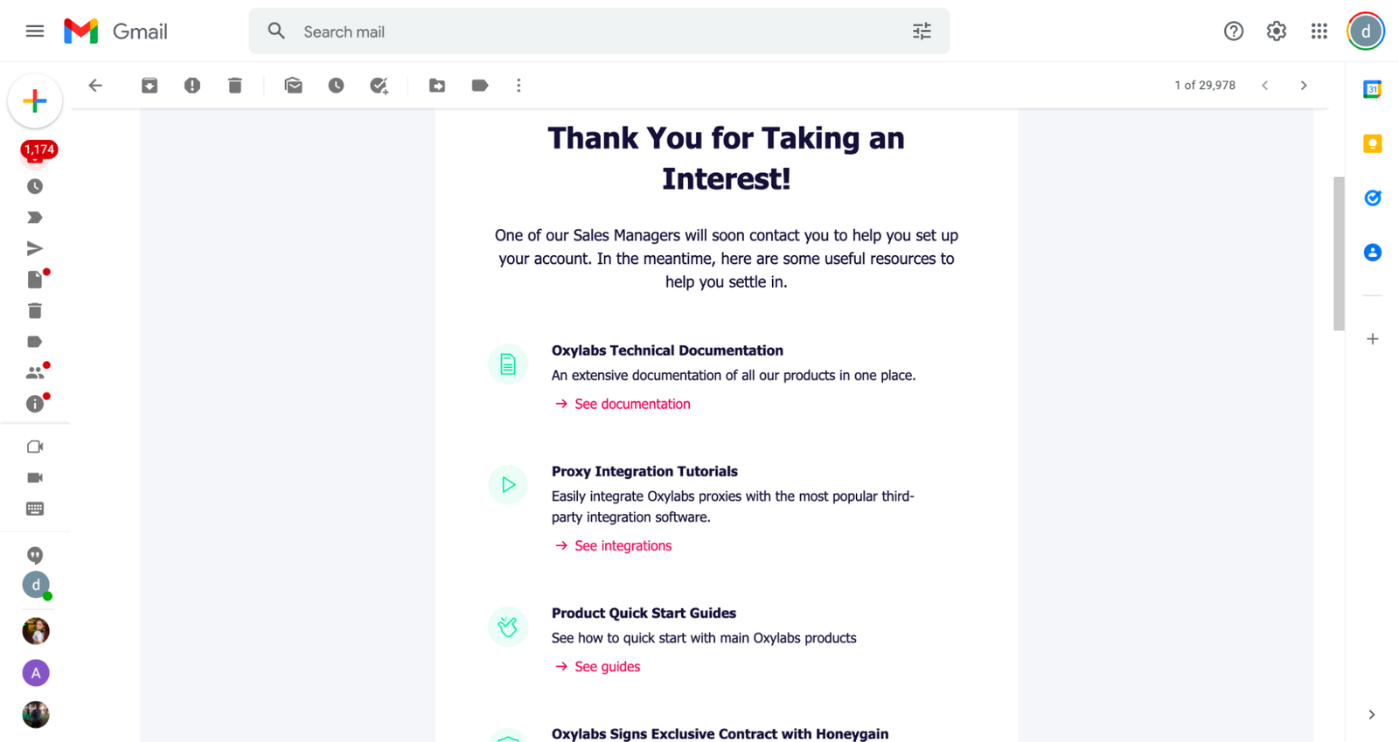The image size is (1399, 742).
Task: Add email to Tasks
Action: [379, 86]
